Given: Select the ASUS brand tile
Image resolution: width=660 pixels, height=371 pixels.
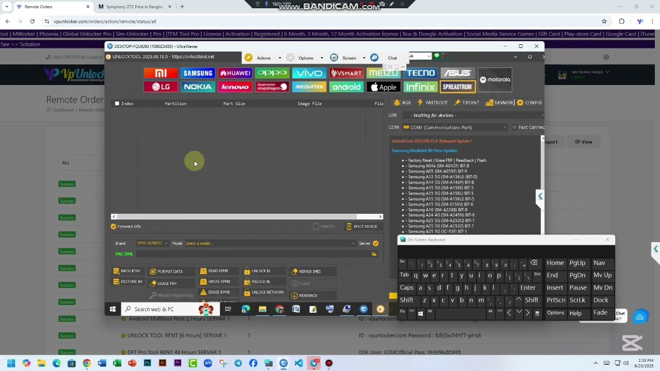Looking at the screenshot, I should 458,73.
